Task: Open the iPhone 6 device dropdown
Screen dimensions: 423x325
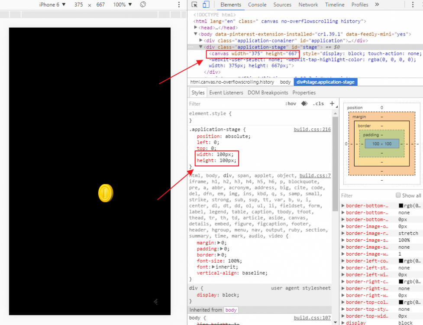Action: pyautogui.click(x=52, y=5)
